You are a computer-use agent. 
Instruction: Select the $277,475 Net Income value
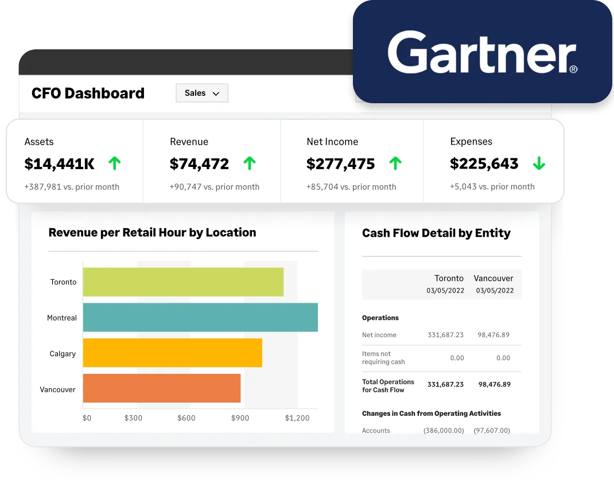pyautogui.click(x=341, y=164)
